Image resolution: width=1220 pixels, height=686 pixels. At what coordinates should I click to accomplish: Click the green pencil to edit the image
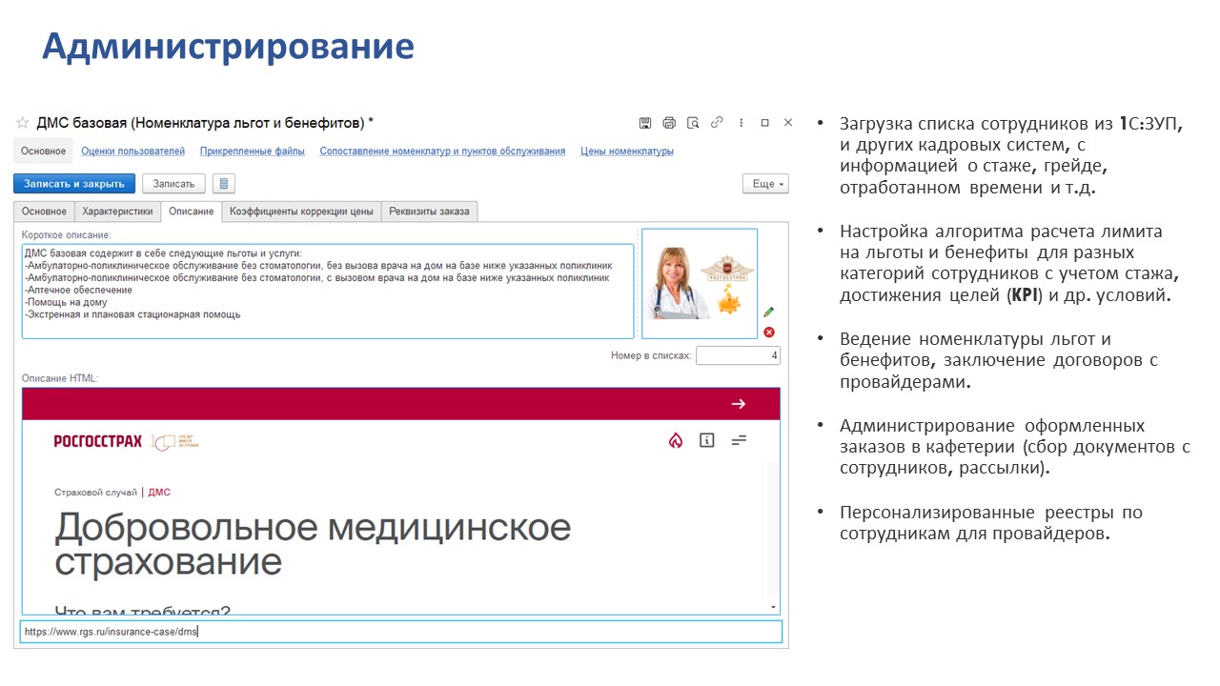(x=770, y=311)
